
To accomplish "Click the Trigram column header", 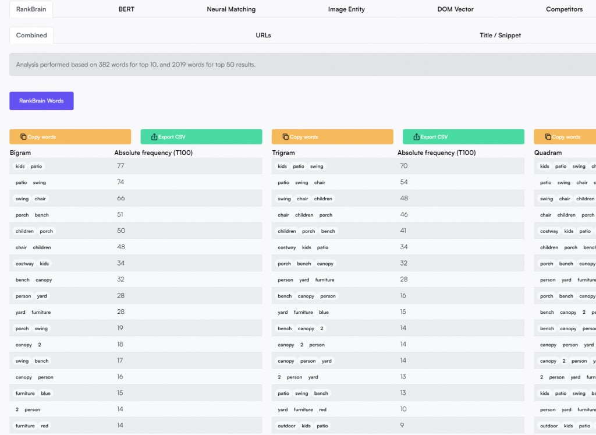I will [x=283, y=153].
